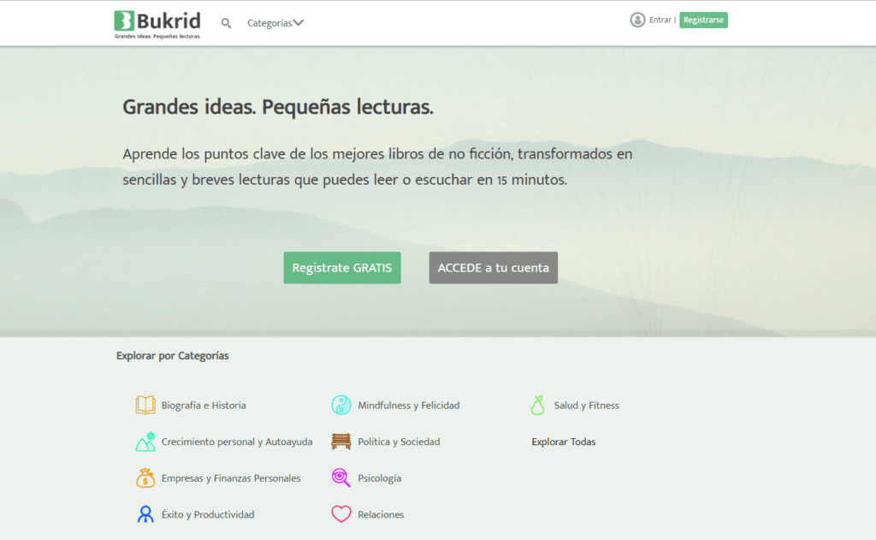Click the pink heart Relaciones icon
Screen dimensions: 876x540
pyautogui.click(x=341, y=514)
